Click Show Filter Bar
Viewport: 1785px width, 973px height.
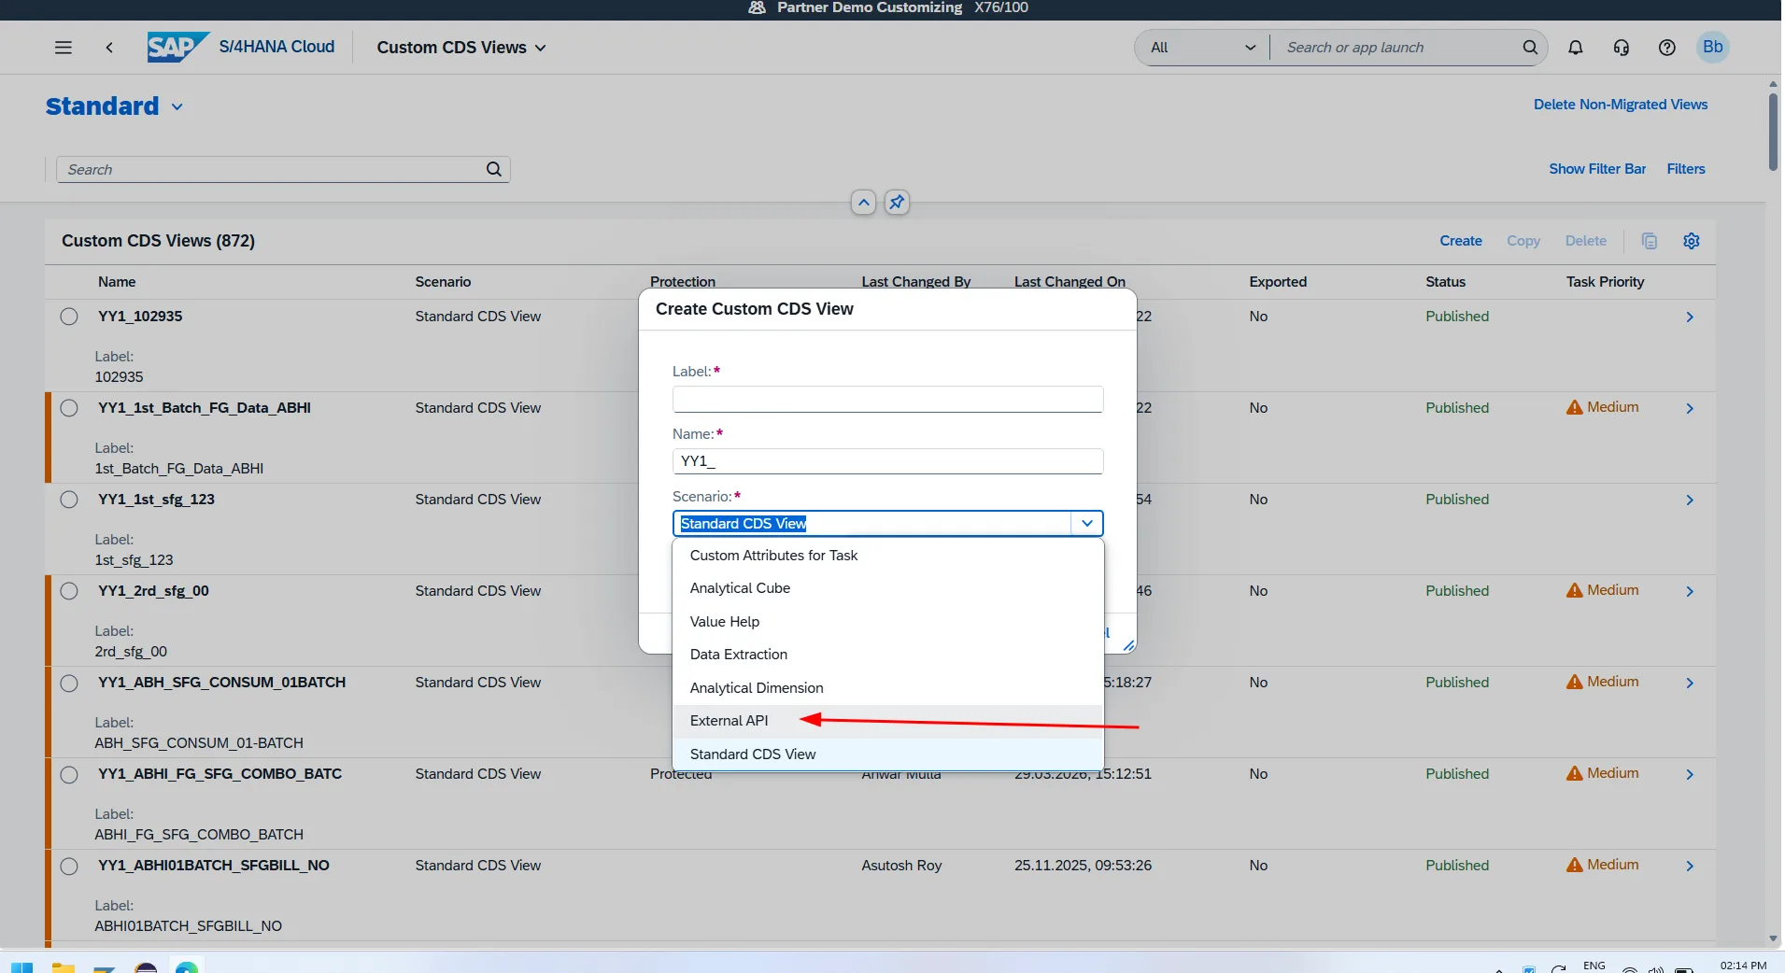pyautogui.click(x=1597, y=169)
